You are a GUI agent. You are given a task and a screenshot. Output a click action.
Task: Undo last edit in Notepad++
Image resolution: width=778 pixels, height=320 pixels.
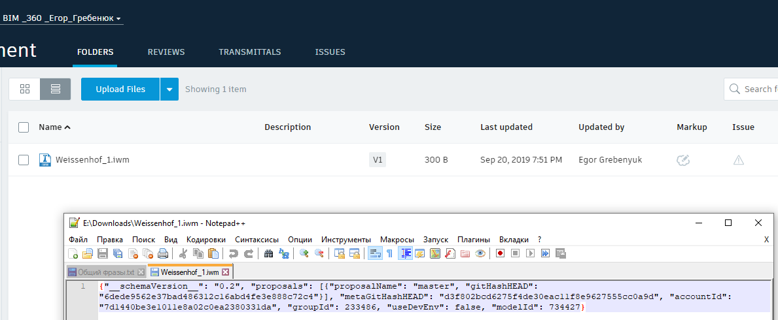click(233, 253)
